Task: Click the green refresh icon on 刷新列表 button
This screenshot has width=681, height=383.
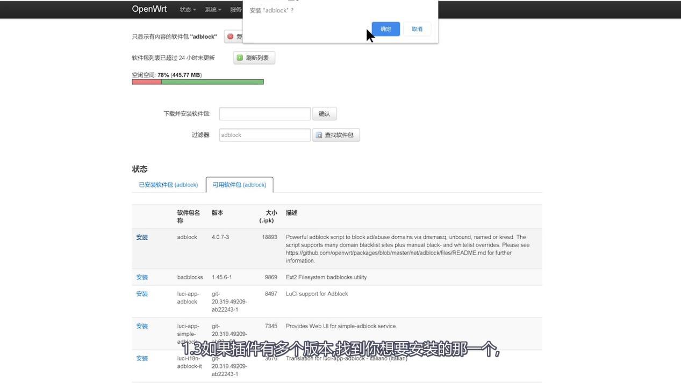Action: [239, 57]
